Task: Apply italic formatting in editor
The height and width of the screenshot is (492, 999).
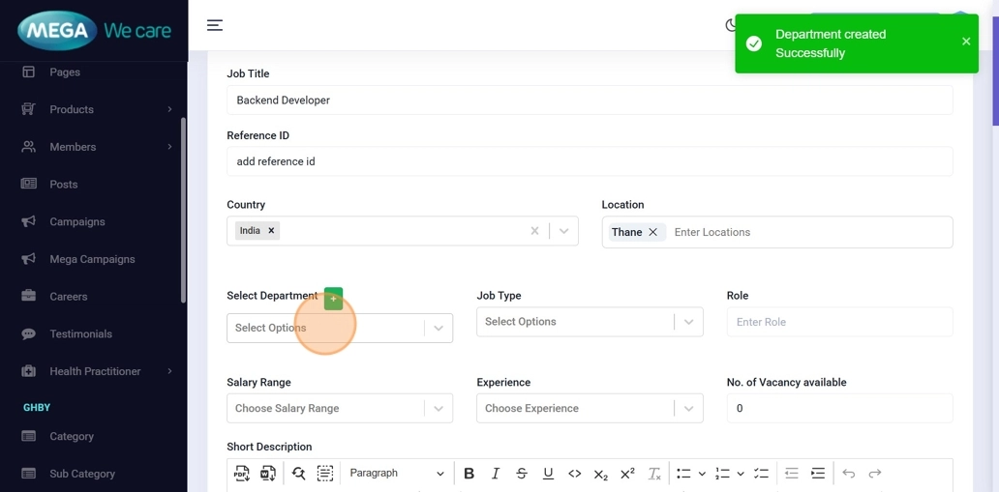Action: 496,474
